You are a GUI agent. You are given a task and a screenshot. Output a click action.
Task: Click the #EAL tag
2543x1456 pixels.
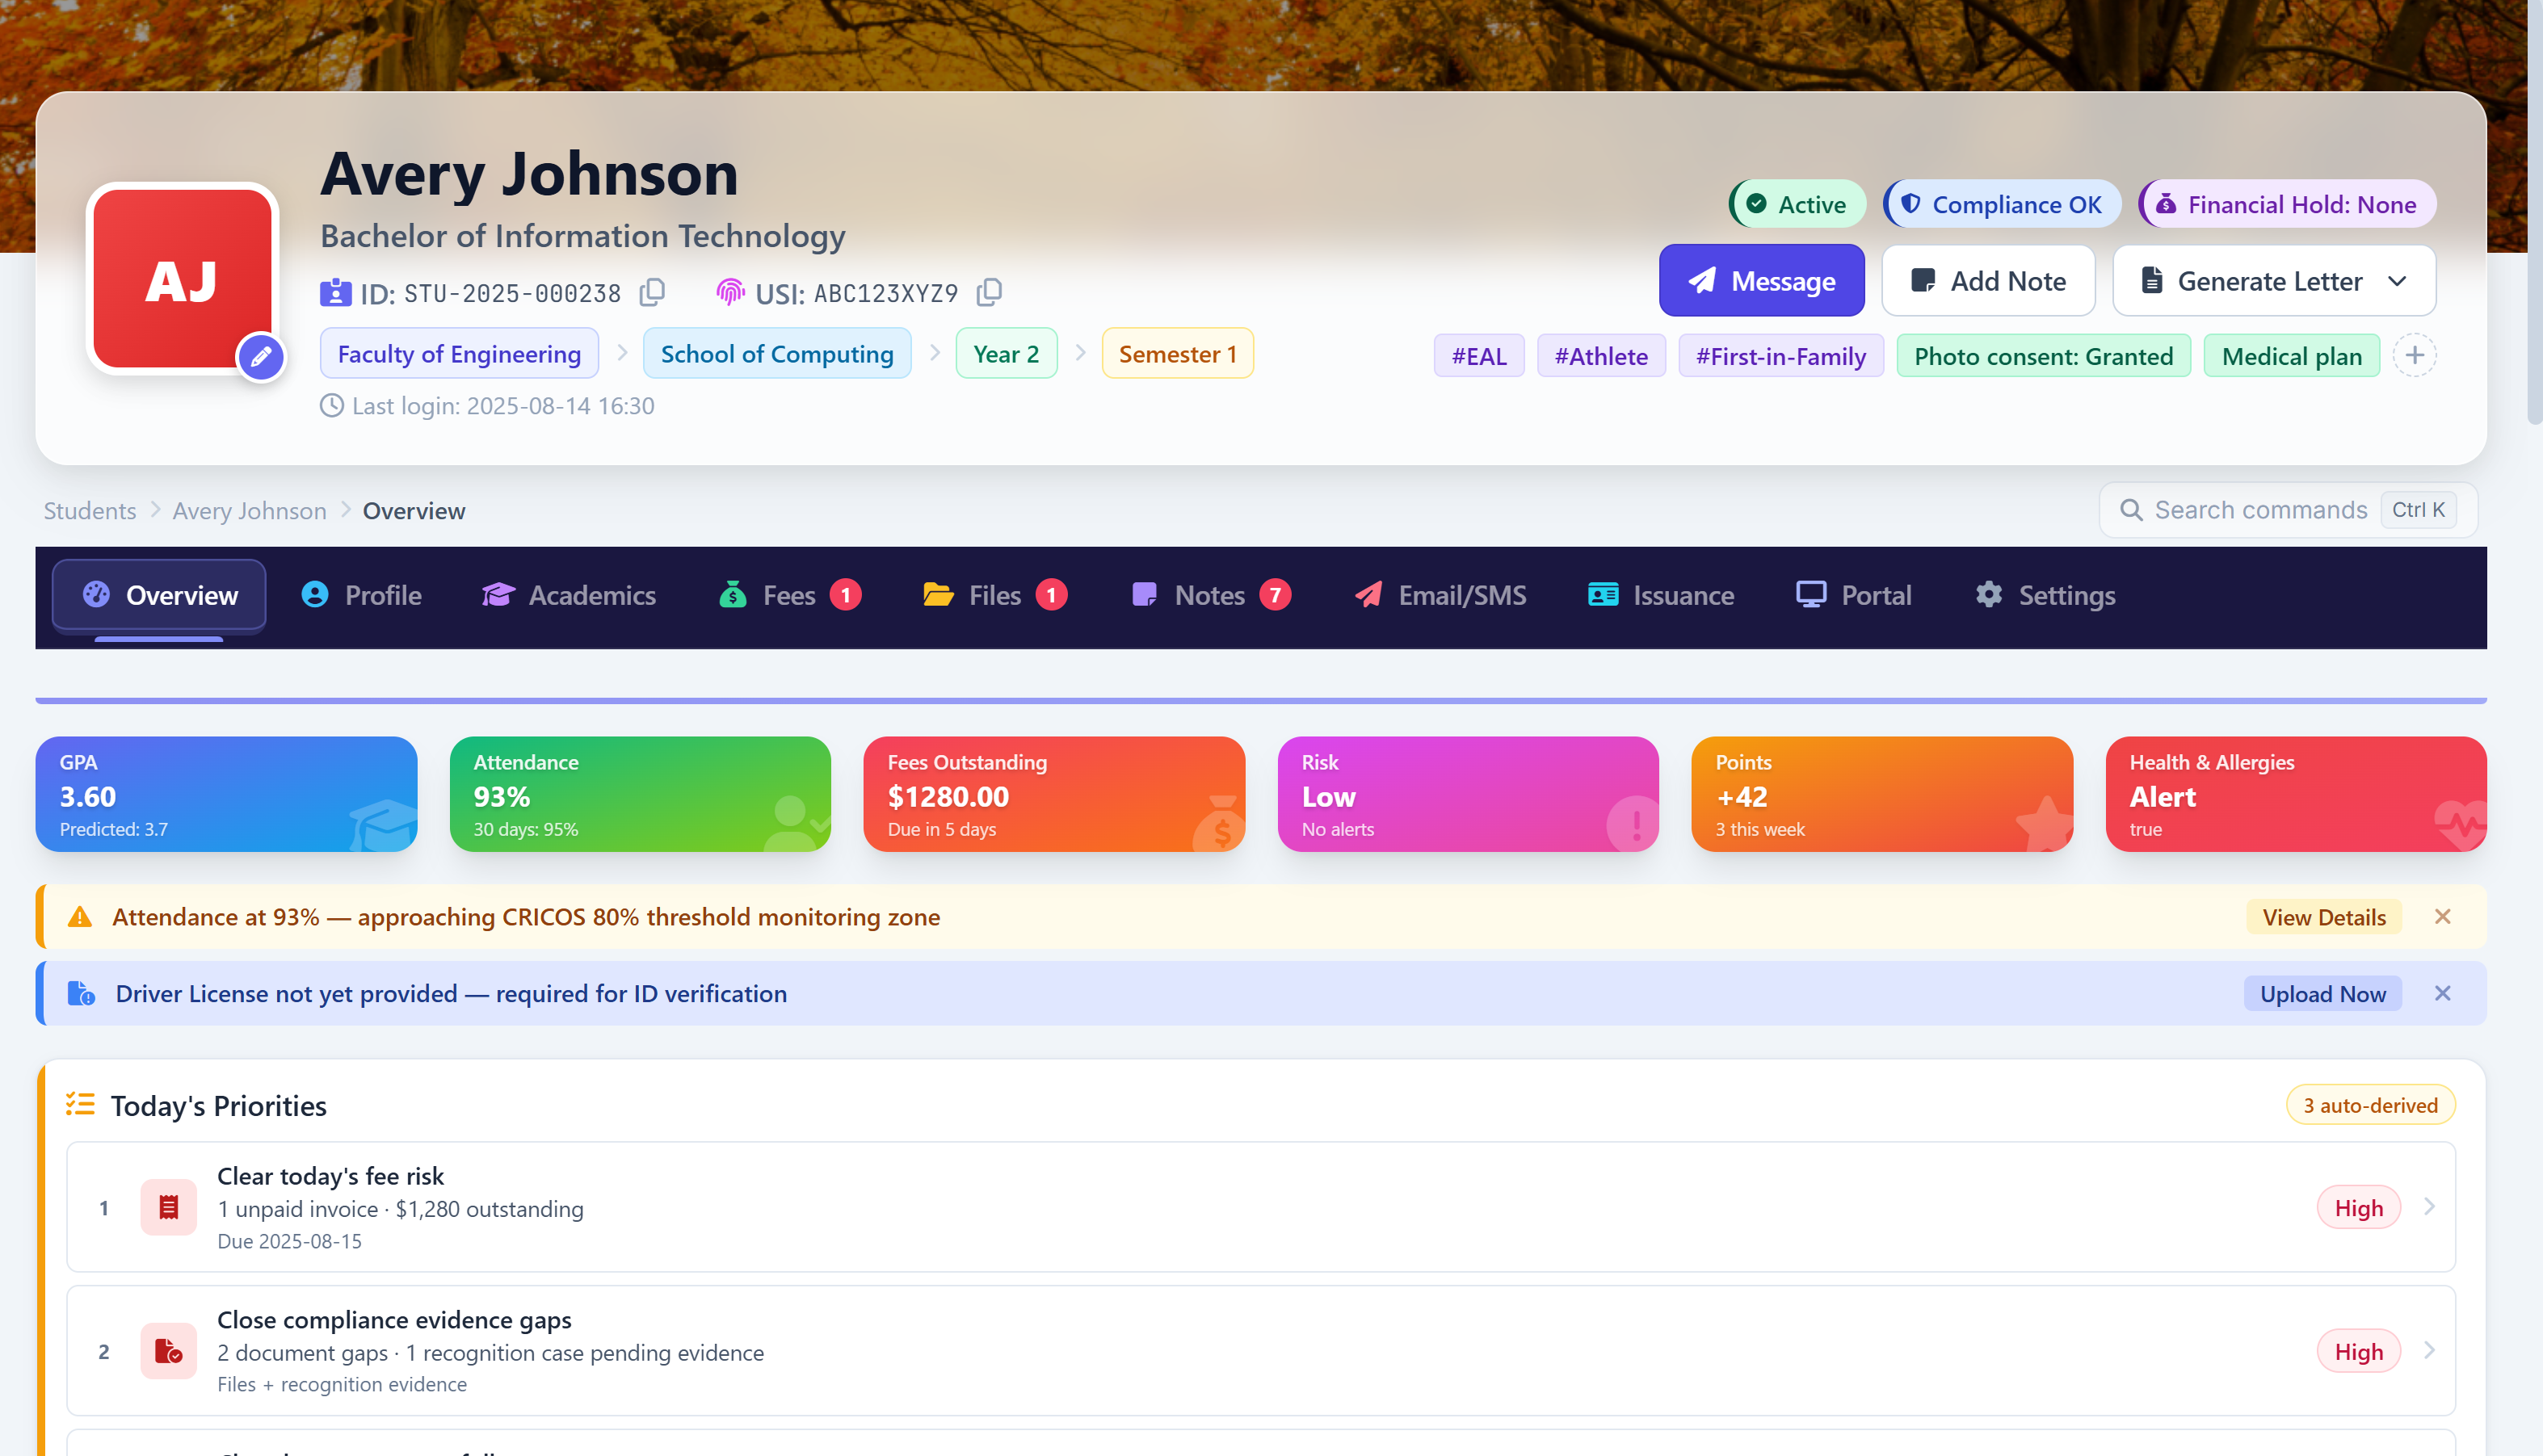(1479, 356)
